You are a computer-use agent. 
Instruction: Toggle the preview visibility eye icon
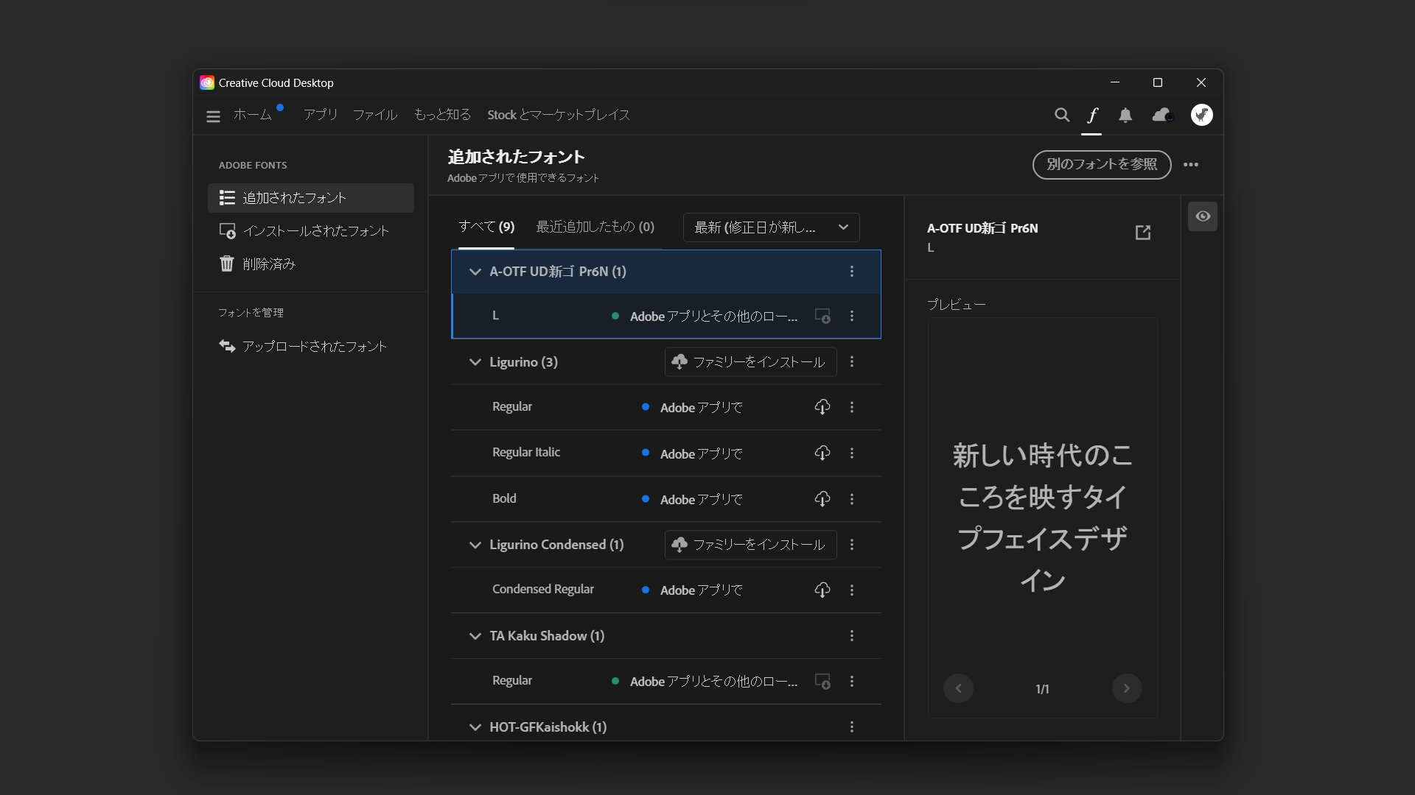[1203, 216]
